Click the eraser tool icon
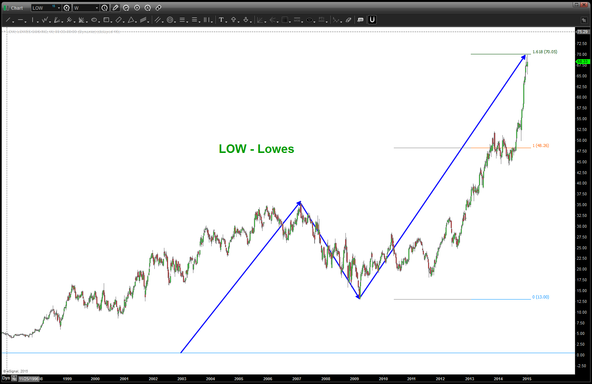592x384 pixels. [x=348, y=20]
